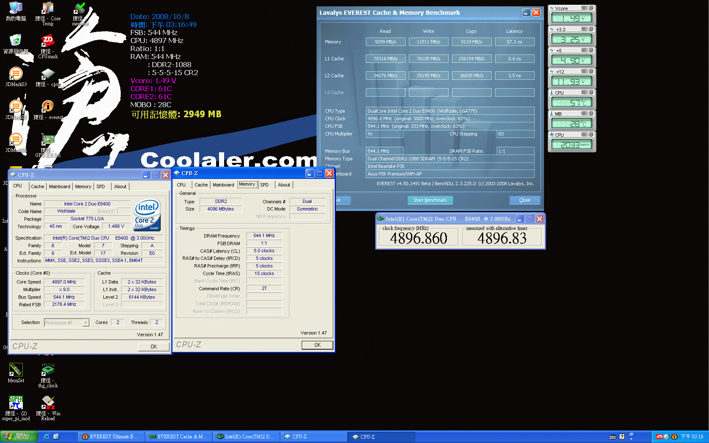Close the +5 voltage gauge
The width and height of the screenshot is (709, 443).
pyautogui.click(x=591, y=50)
